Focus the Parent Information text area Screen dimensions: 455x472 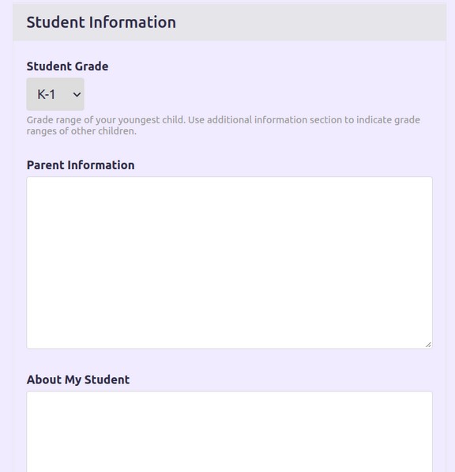point(229,262)
